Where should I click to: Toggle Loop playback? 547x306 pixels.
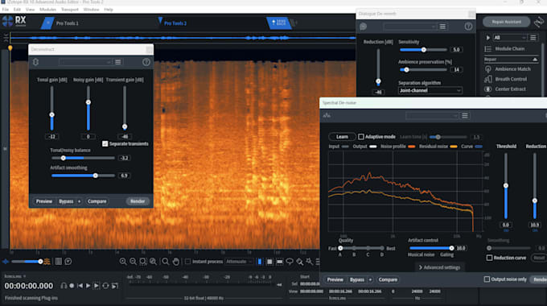point(105,286)
